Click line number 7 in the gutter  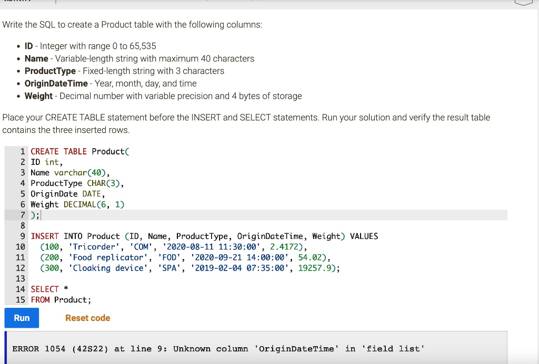[22, 215]
